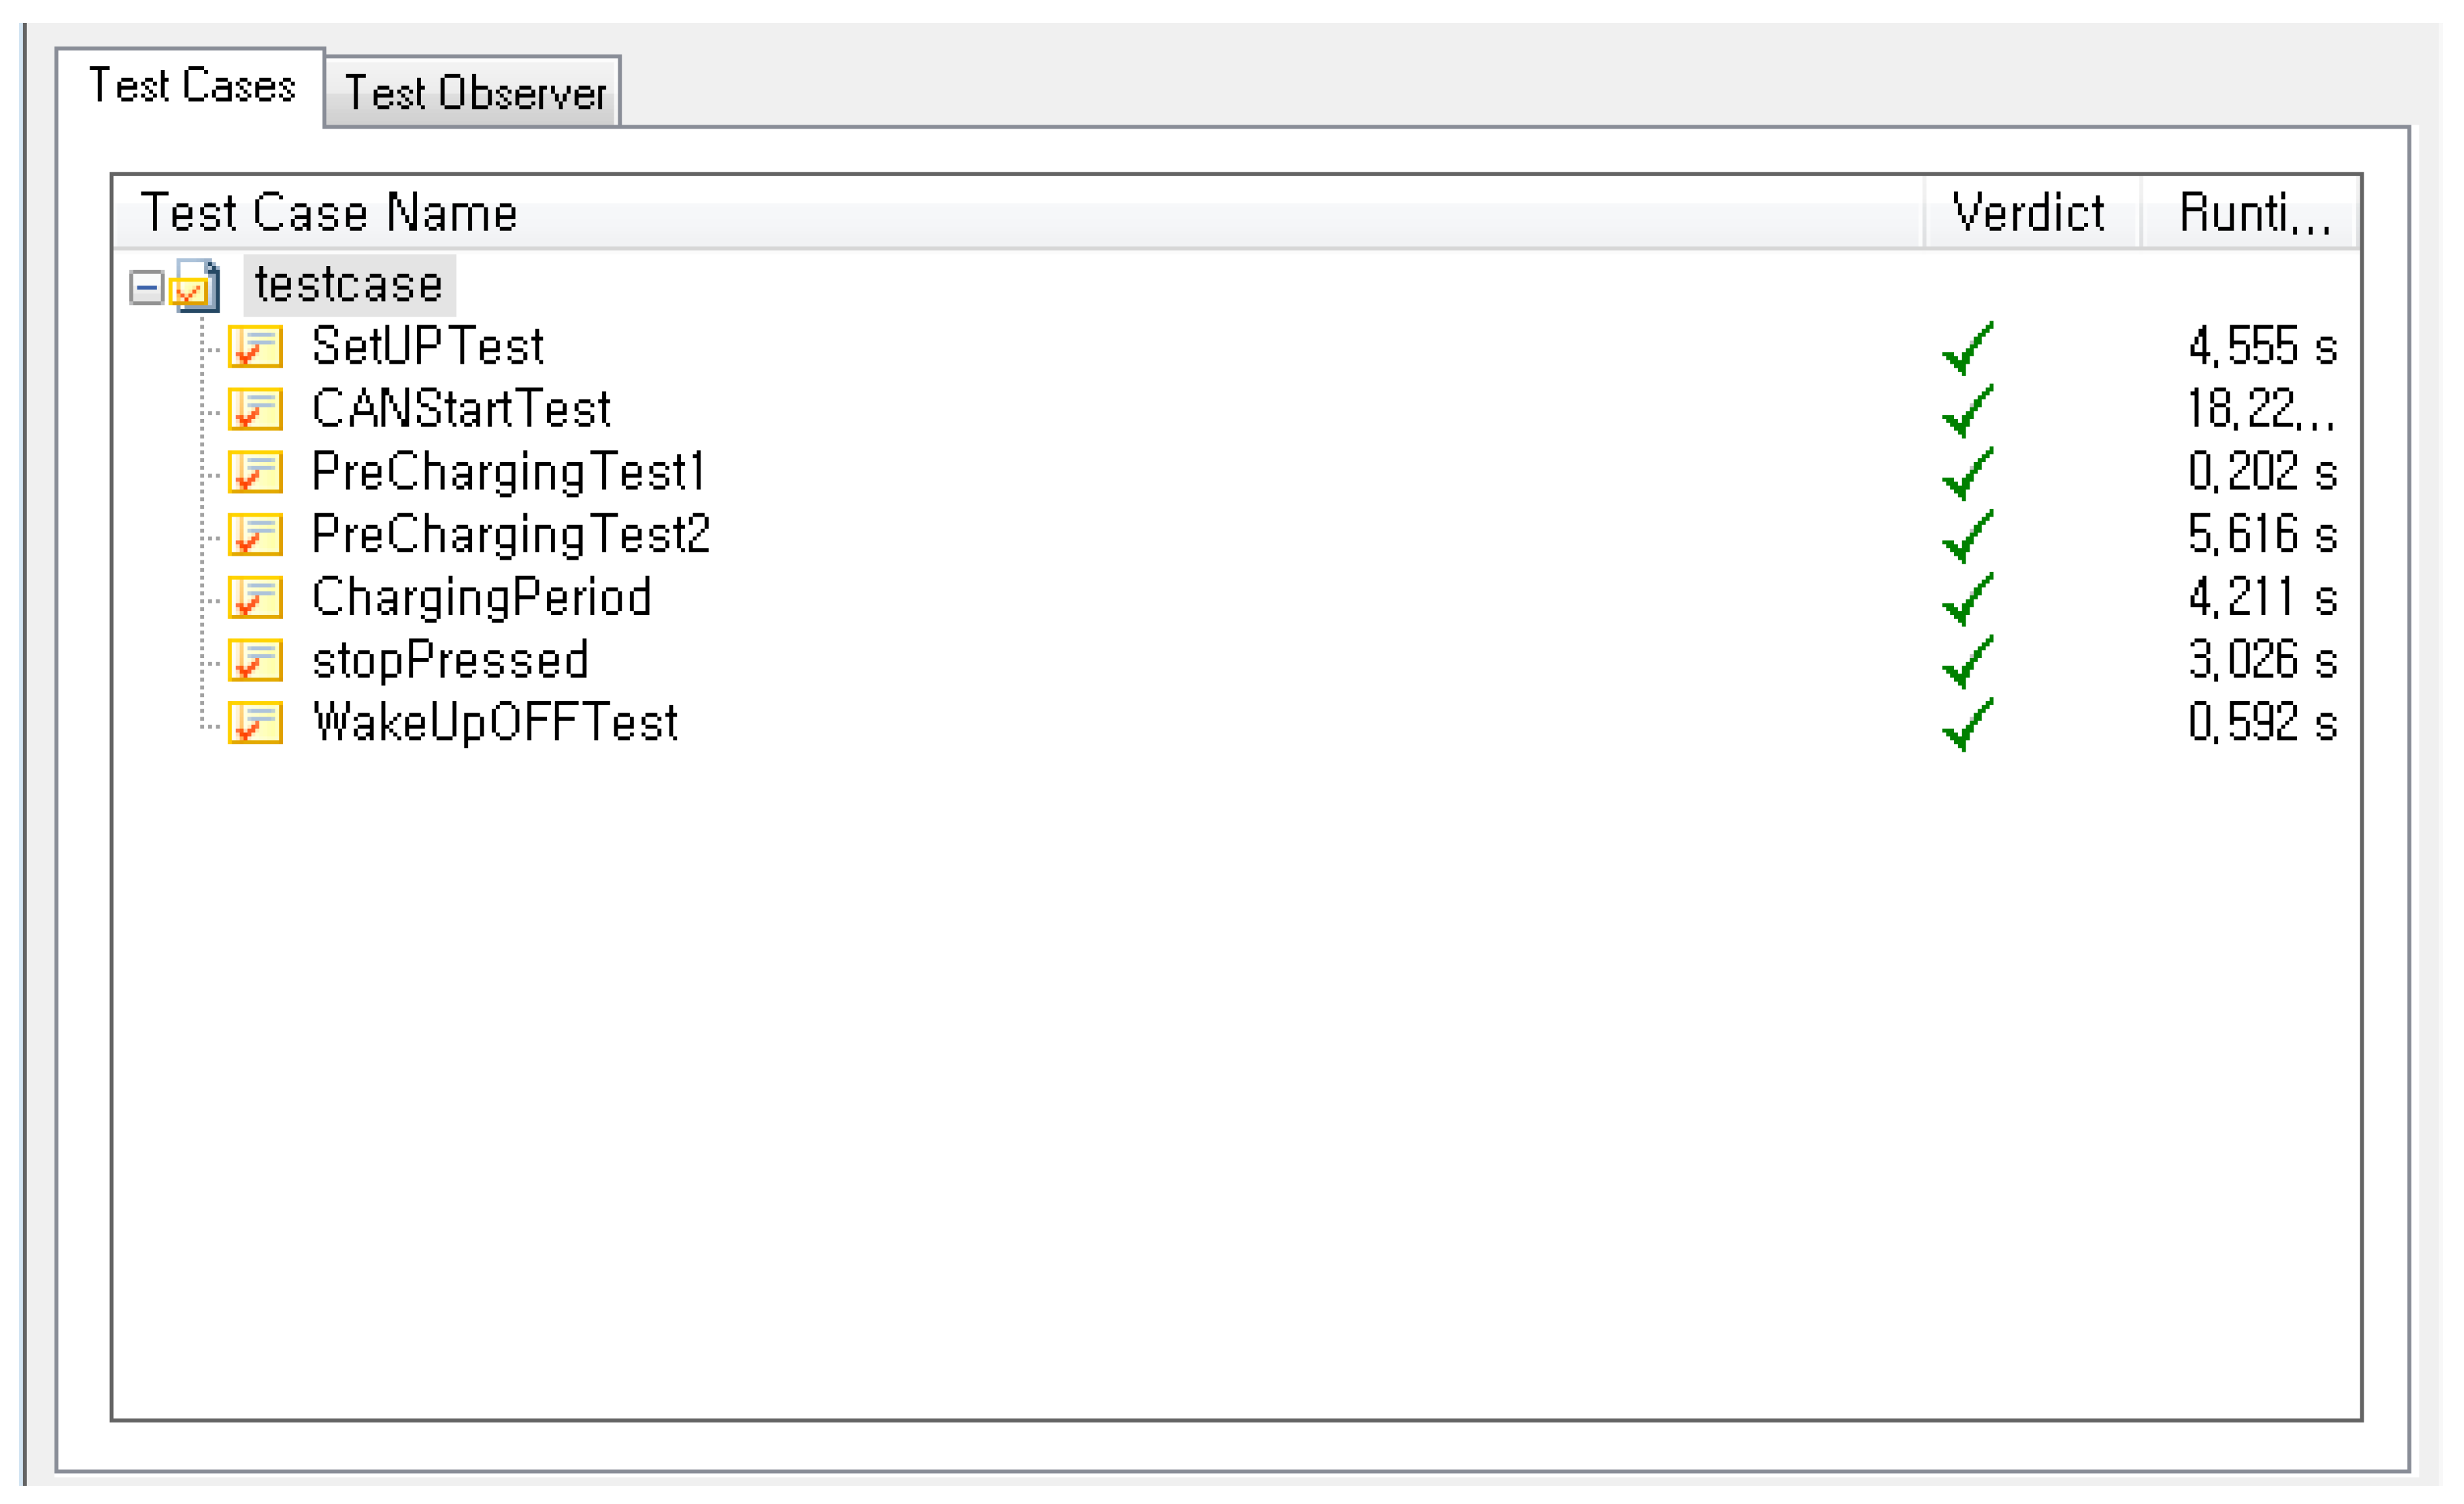Click the green pass checkmark for SetUPTest
This screenshot has width=2464, height=1504.
point(1967,349)
